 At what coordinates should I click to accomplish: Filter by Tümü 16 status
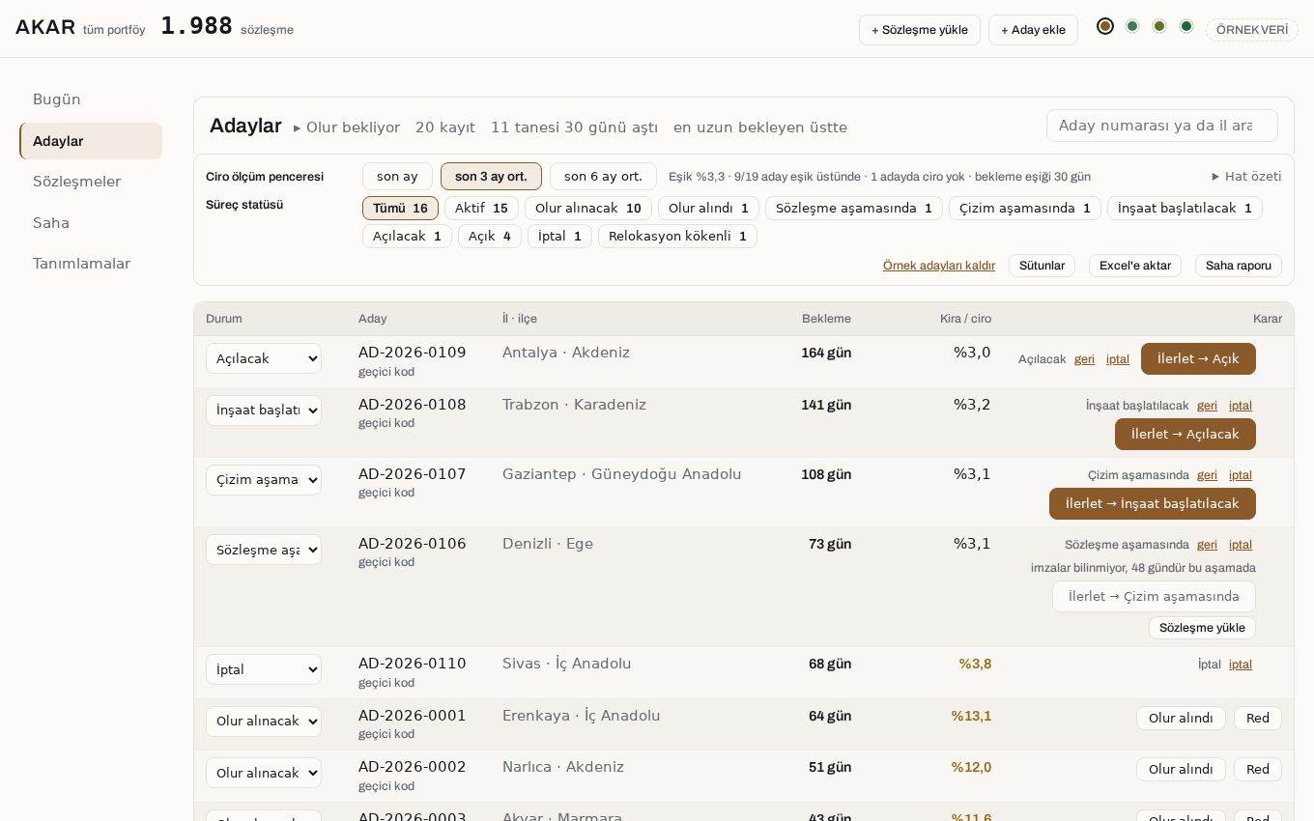point(400,208)
